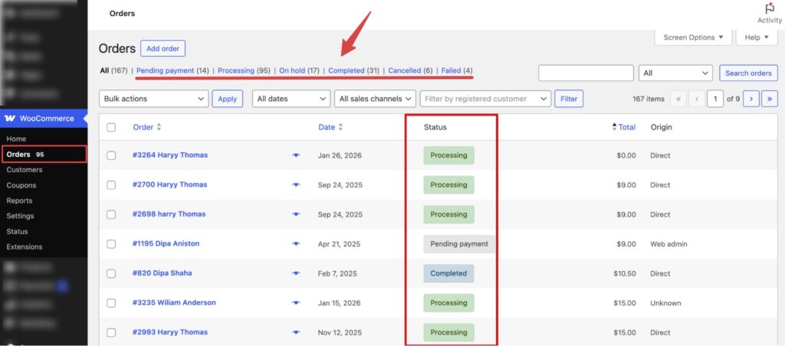Screen dimensions: 785x346
Task: Preview order #2700 with its eye icon
Action: coord(296,184)
